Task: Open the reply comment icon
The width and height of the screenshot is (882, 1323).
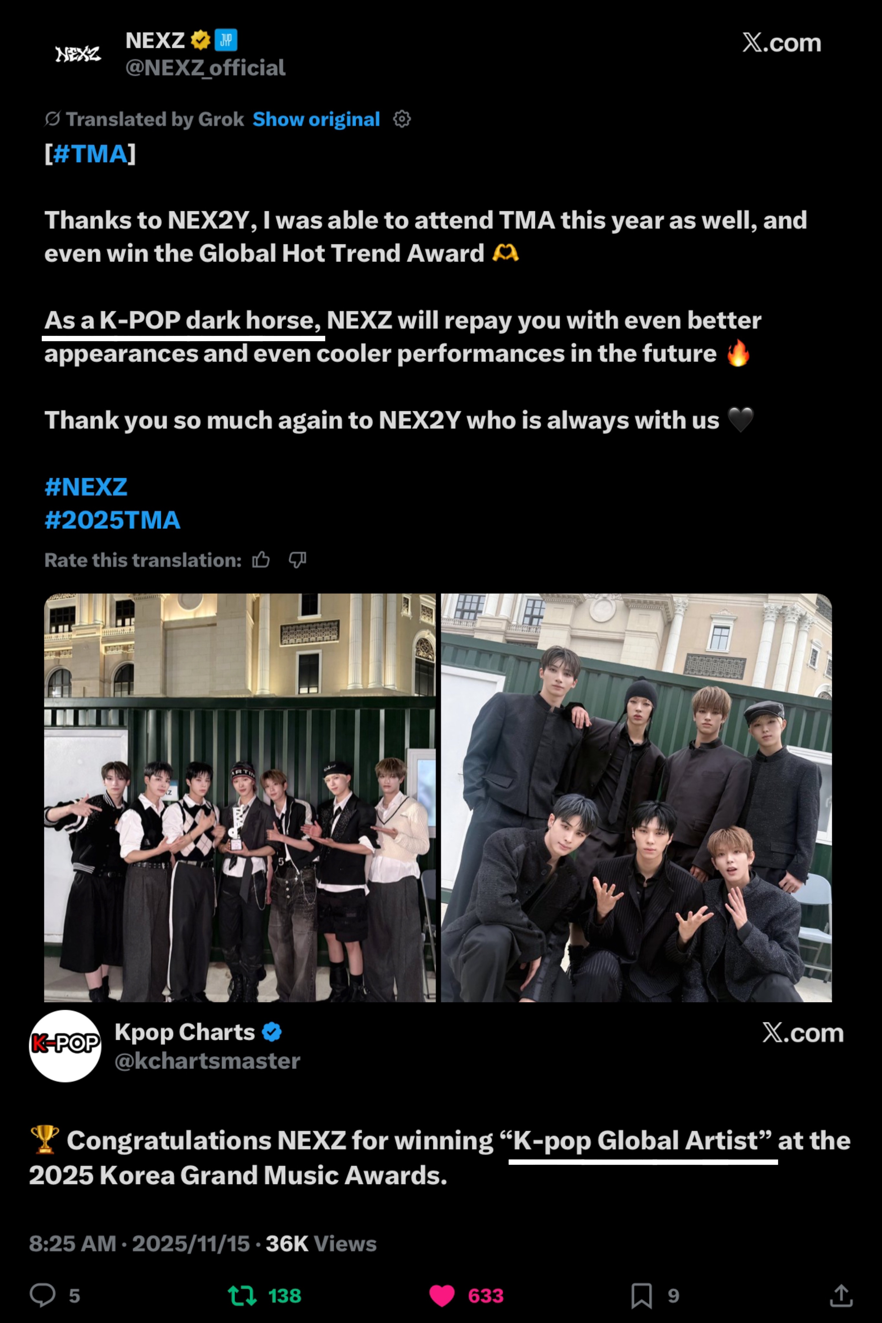Action: tap(43, 1295)
